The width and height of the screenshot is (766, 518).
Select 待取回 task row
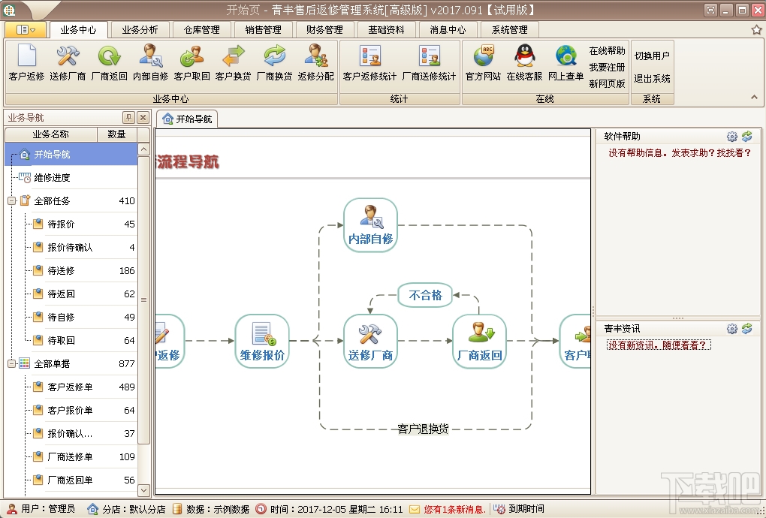(71, 340)
